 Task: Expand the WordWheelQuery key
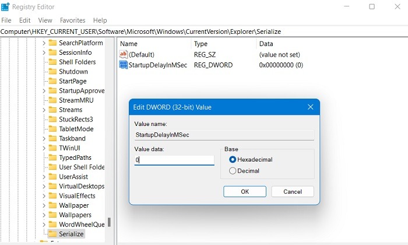(44, 225)
